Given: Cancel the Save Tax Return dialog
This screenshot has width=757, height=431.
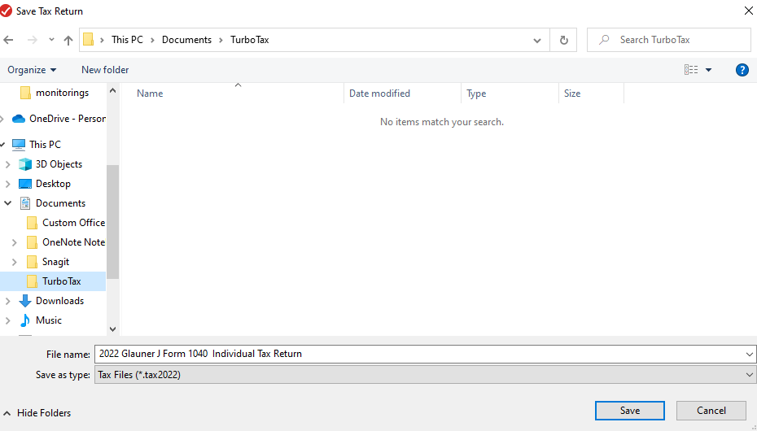Looking at the screenshot, I should point(711,411).
